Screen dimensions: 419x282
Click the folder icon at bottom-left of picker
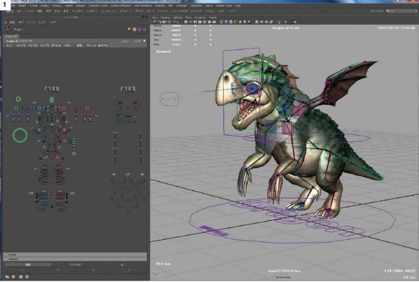point(7,277)
